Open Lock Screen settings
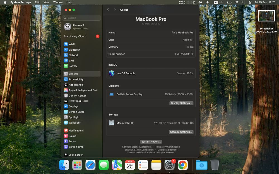The width and height of the screenshot is (279, 174). [x=82, y=155]
